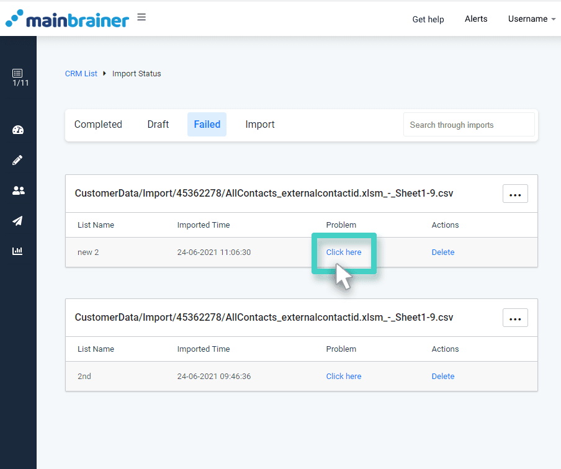Navigate back via CRM List breadcrumb
The width and height of the screenshot is (561, 469).
(x=81, y=73)
